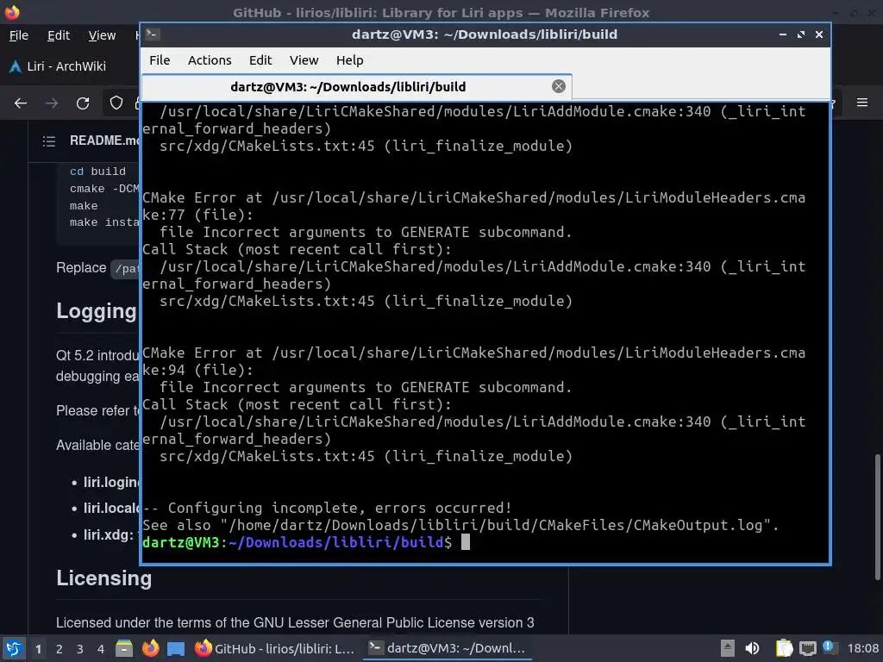Click the Firefox tracking protection shield
883x662 pixels.
pyautogui.click(x=116, y=103)
